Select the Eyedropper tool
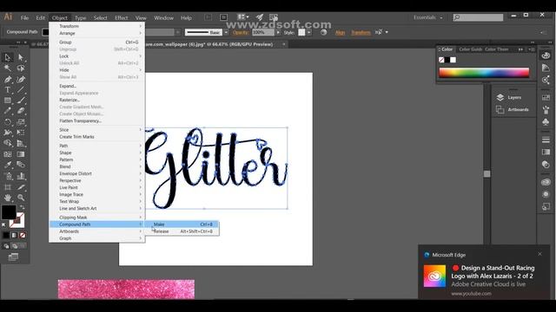556x312 pixels. coord(8,165)
